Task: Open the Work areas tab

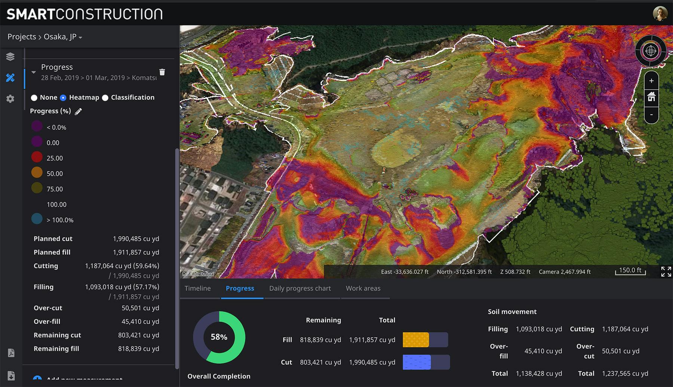Action: pyautogui.click(x=363, y=288)
